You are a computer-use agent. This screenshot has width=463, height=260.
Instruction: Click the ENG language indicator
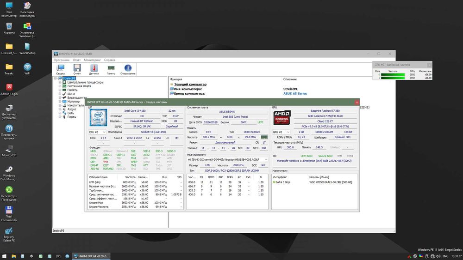(445, 256)
